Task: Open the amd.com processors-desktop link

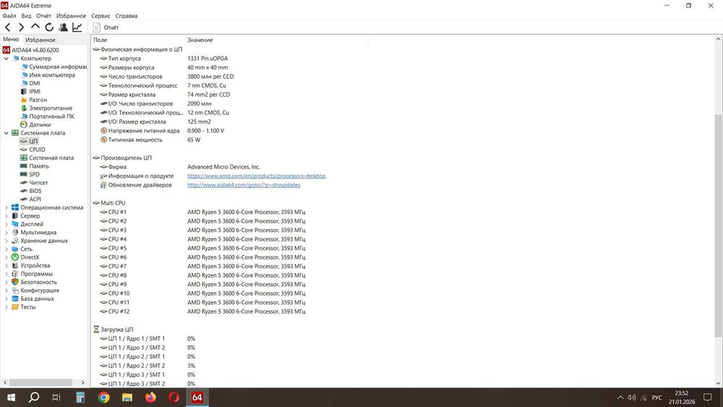Action: 257,176
